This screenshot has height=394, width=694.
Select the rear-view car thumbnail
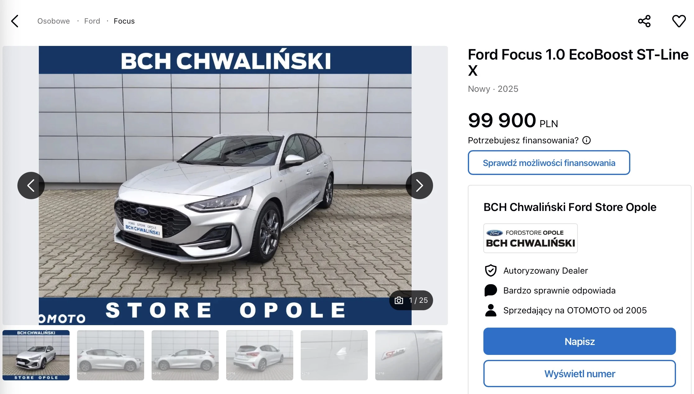tap(260, 355)
